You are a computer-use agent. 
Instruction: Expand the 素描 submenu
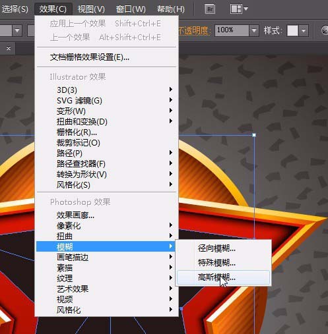(106, 267)
